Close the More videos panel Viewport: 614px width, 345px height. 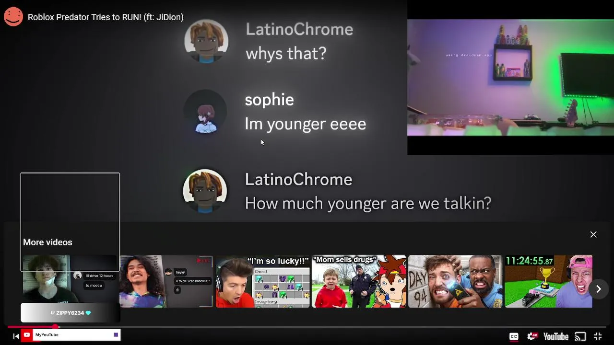(x=593, y=234)
